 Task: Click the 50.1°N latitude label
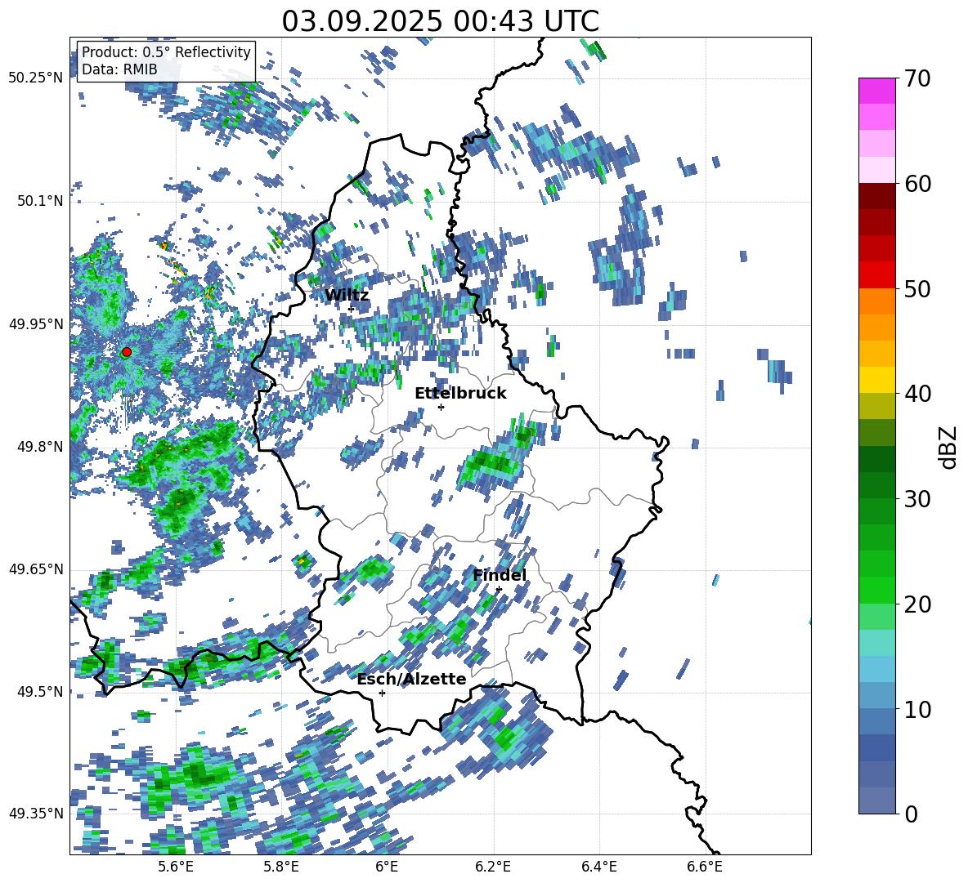pos(41,201)
